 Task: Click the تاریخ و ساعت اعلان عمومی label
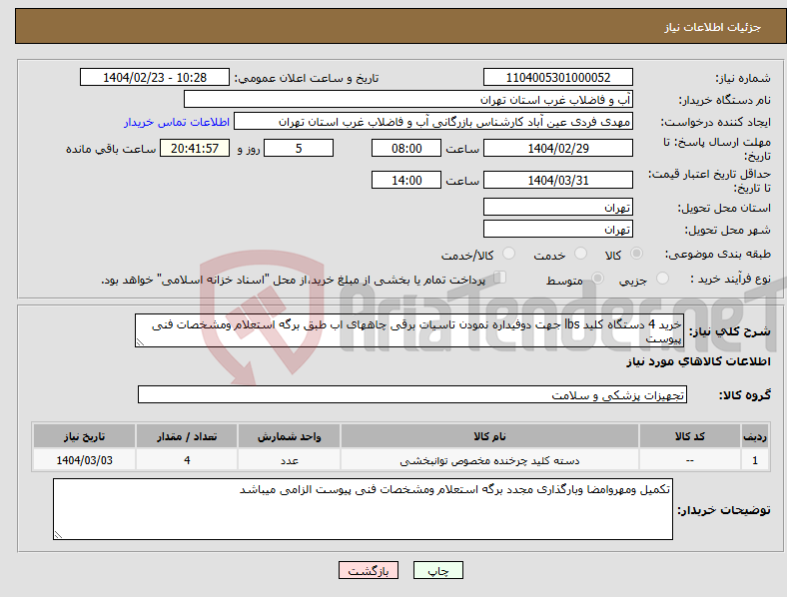click(x=307, y=78)
